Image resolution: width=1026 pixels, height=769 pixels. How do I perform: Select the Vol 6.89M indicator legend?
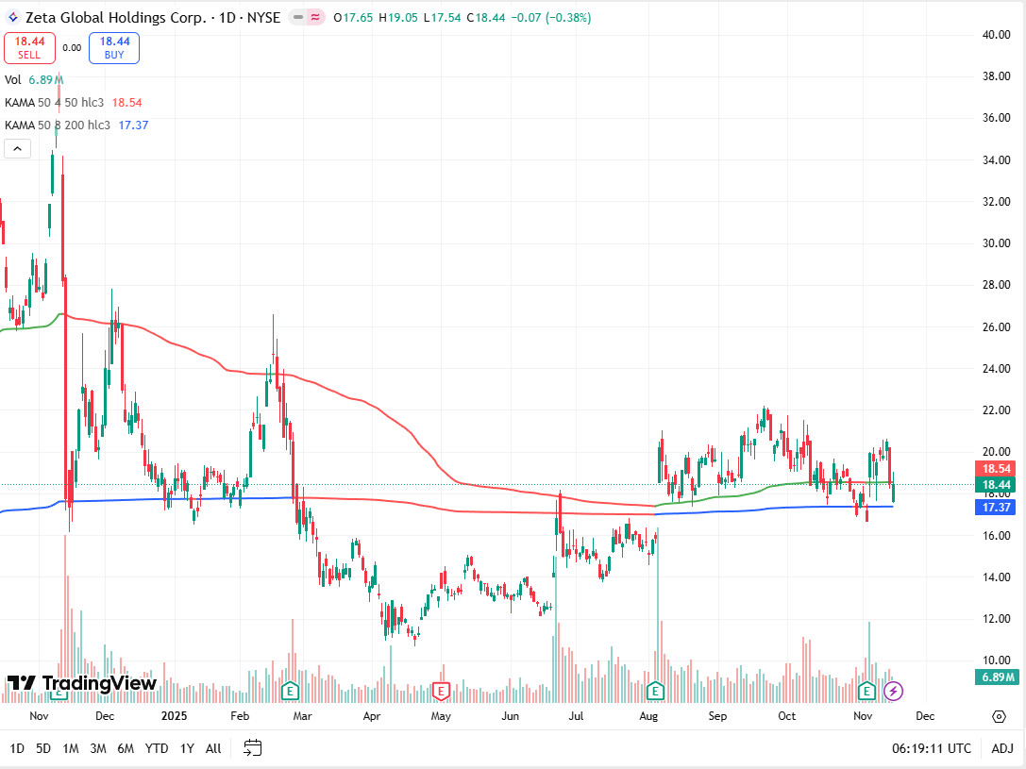(x=34, y=80)
